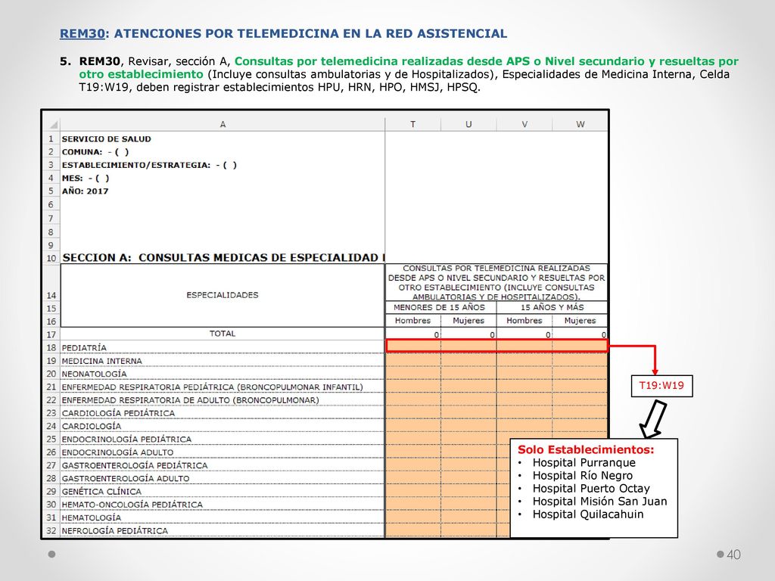Click orange cell U20 for Neonatología
Viewport: 775px width, 581px height.
tap(468, 373)
